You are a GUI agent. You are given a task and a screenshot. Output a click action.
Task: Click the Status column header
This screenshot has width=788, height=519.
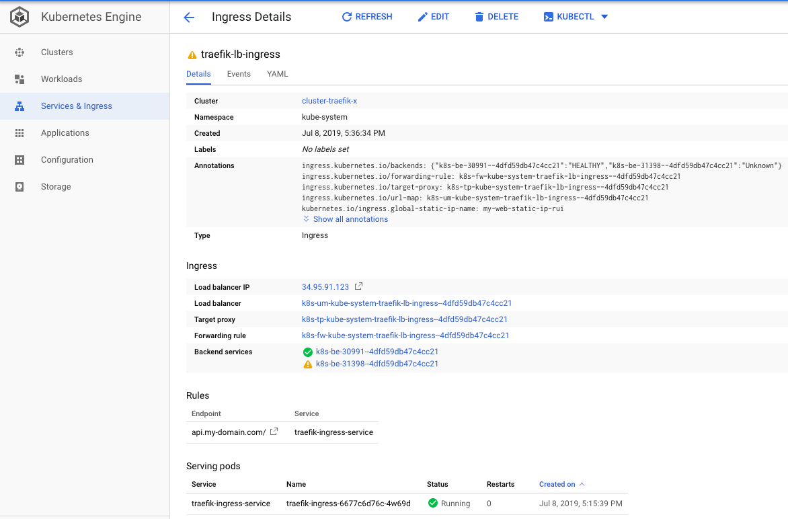[x=437, y=484]
